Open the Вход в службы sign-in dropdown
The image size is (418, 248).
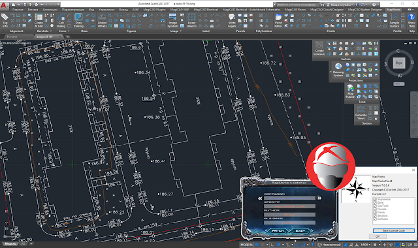(342, 5)
